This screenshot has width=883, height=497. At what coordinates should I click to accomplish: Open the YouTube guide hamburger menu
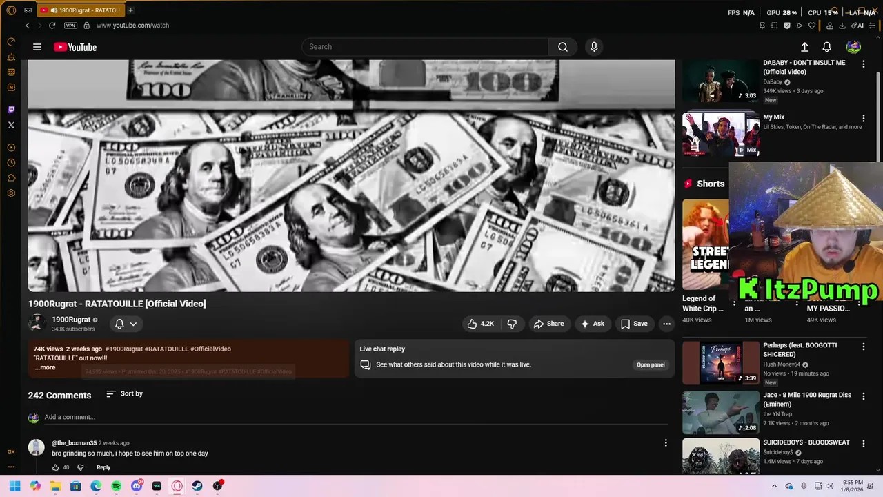(x=37, y=47)
